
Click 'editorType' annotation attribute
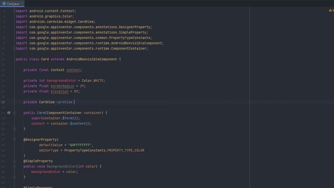tap(49, 150)
